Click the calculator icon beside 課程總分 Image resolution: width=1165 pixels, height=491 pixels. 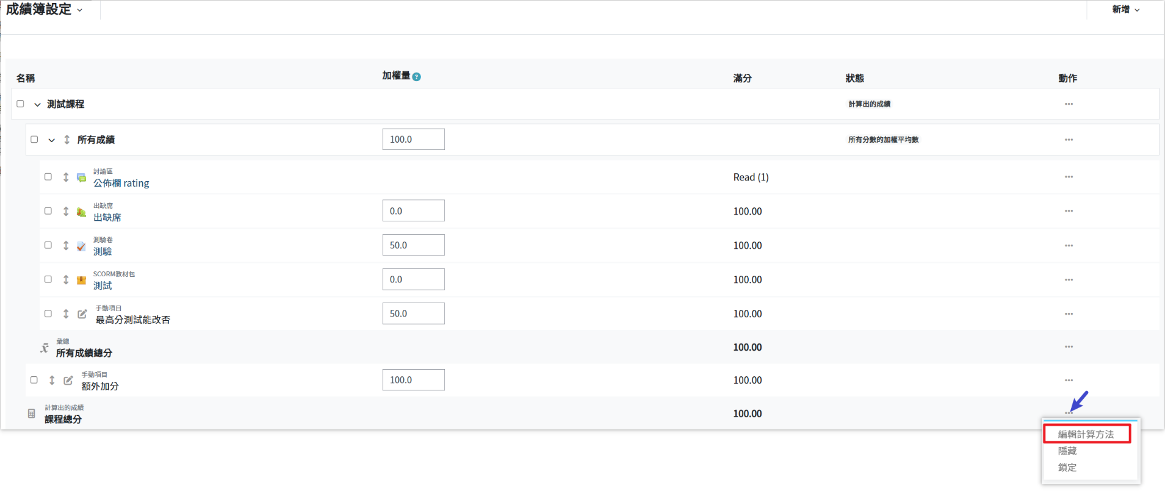click(x=32, y=414)
